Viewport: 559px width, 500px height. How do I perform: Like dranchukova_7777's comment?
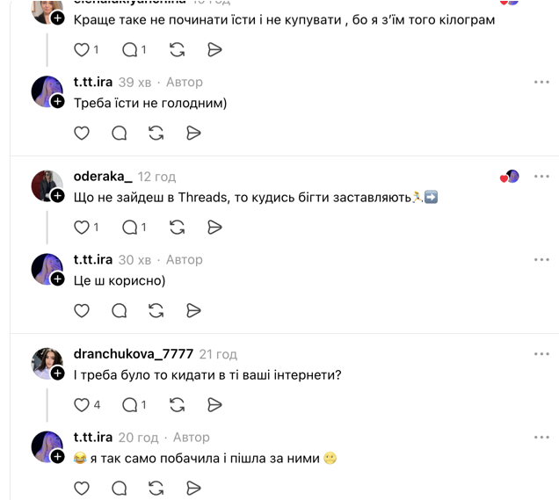point(82,404)
